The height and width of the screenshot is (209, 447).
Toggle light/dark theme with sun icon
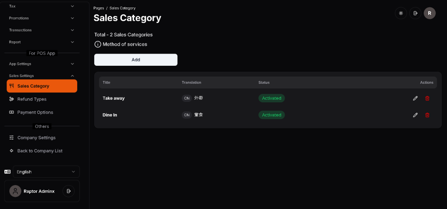tap(401, 13)
